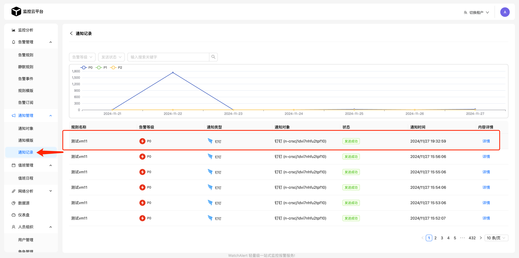Click 测试vm11 in the 15:53:06 row
Viewport: 519px width, 258px height.
point(79,203)
